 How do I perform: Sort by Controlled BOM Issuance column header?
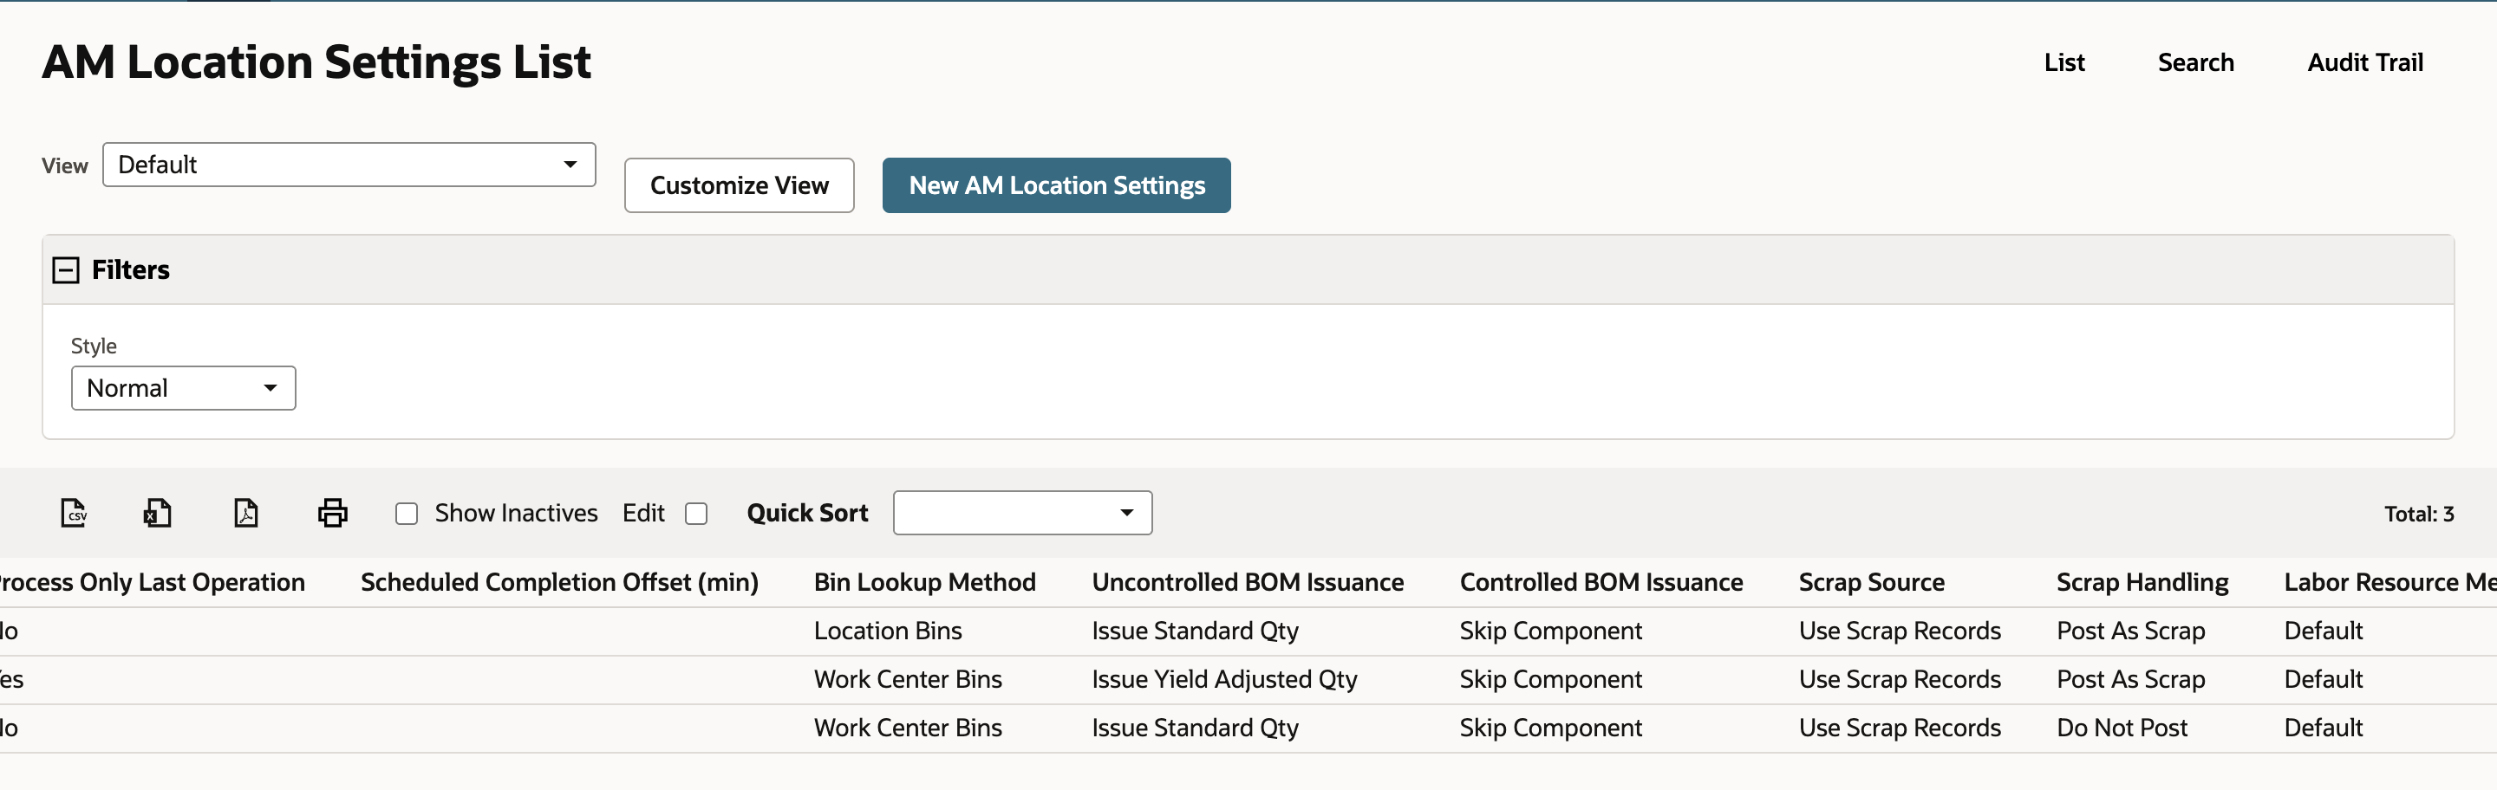(x=1601, y=582)
